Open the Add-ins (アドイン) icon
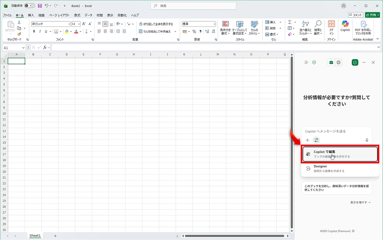Image resolution: width=383 pixels, height=240 pixels. [331, 27]
